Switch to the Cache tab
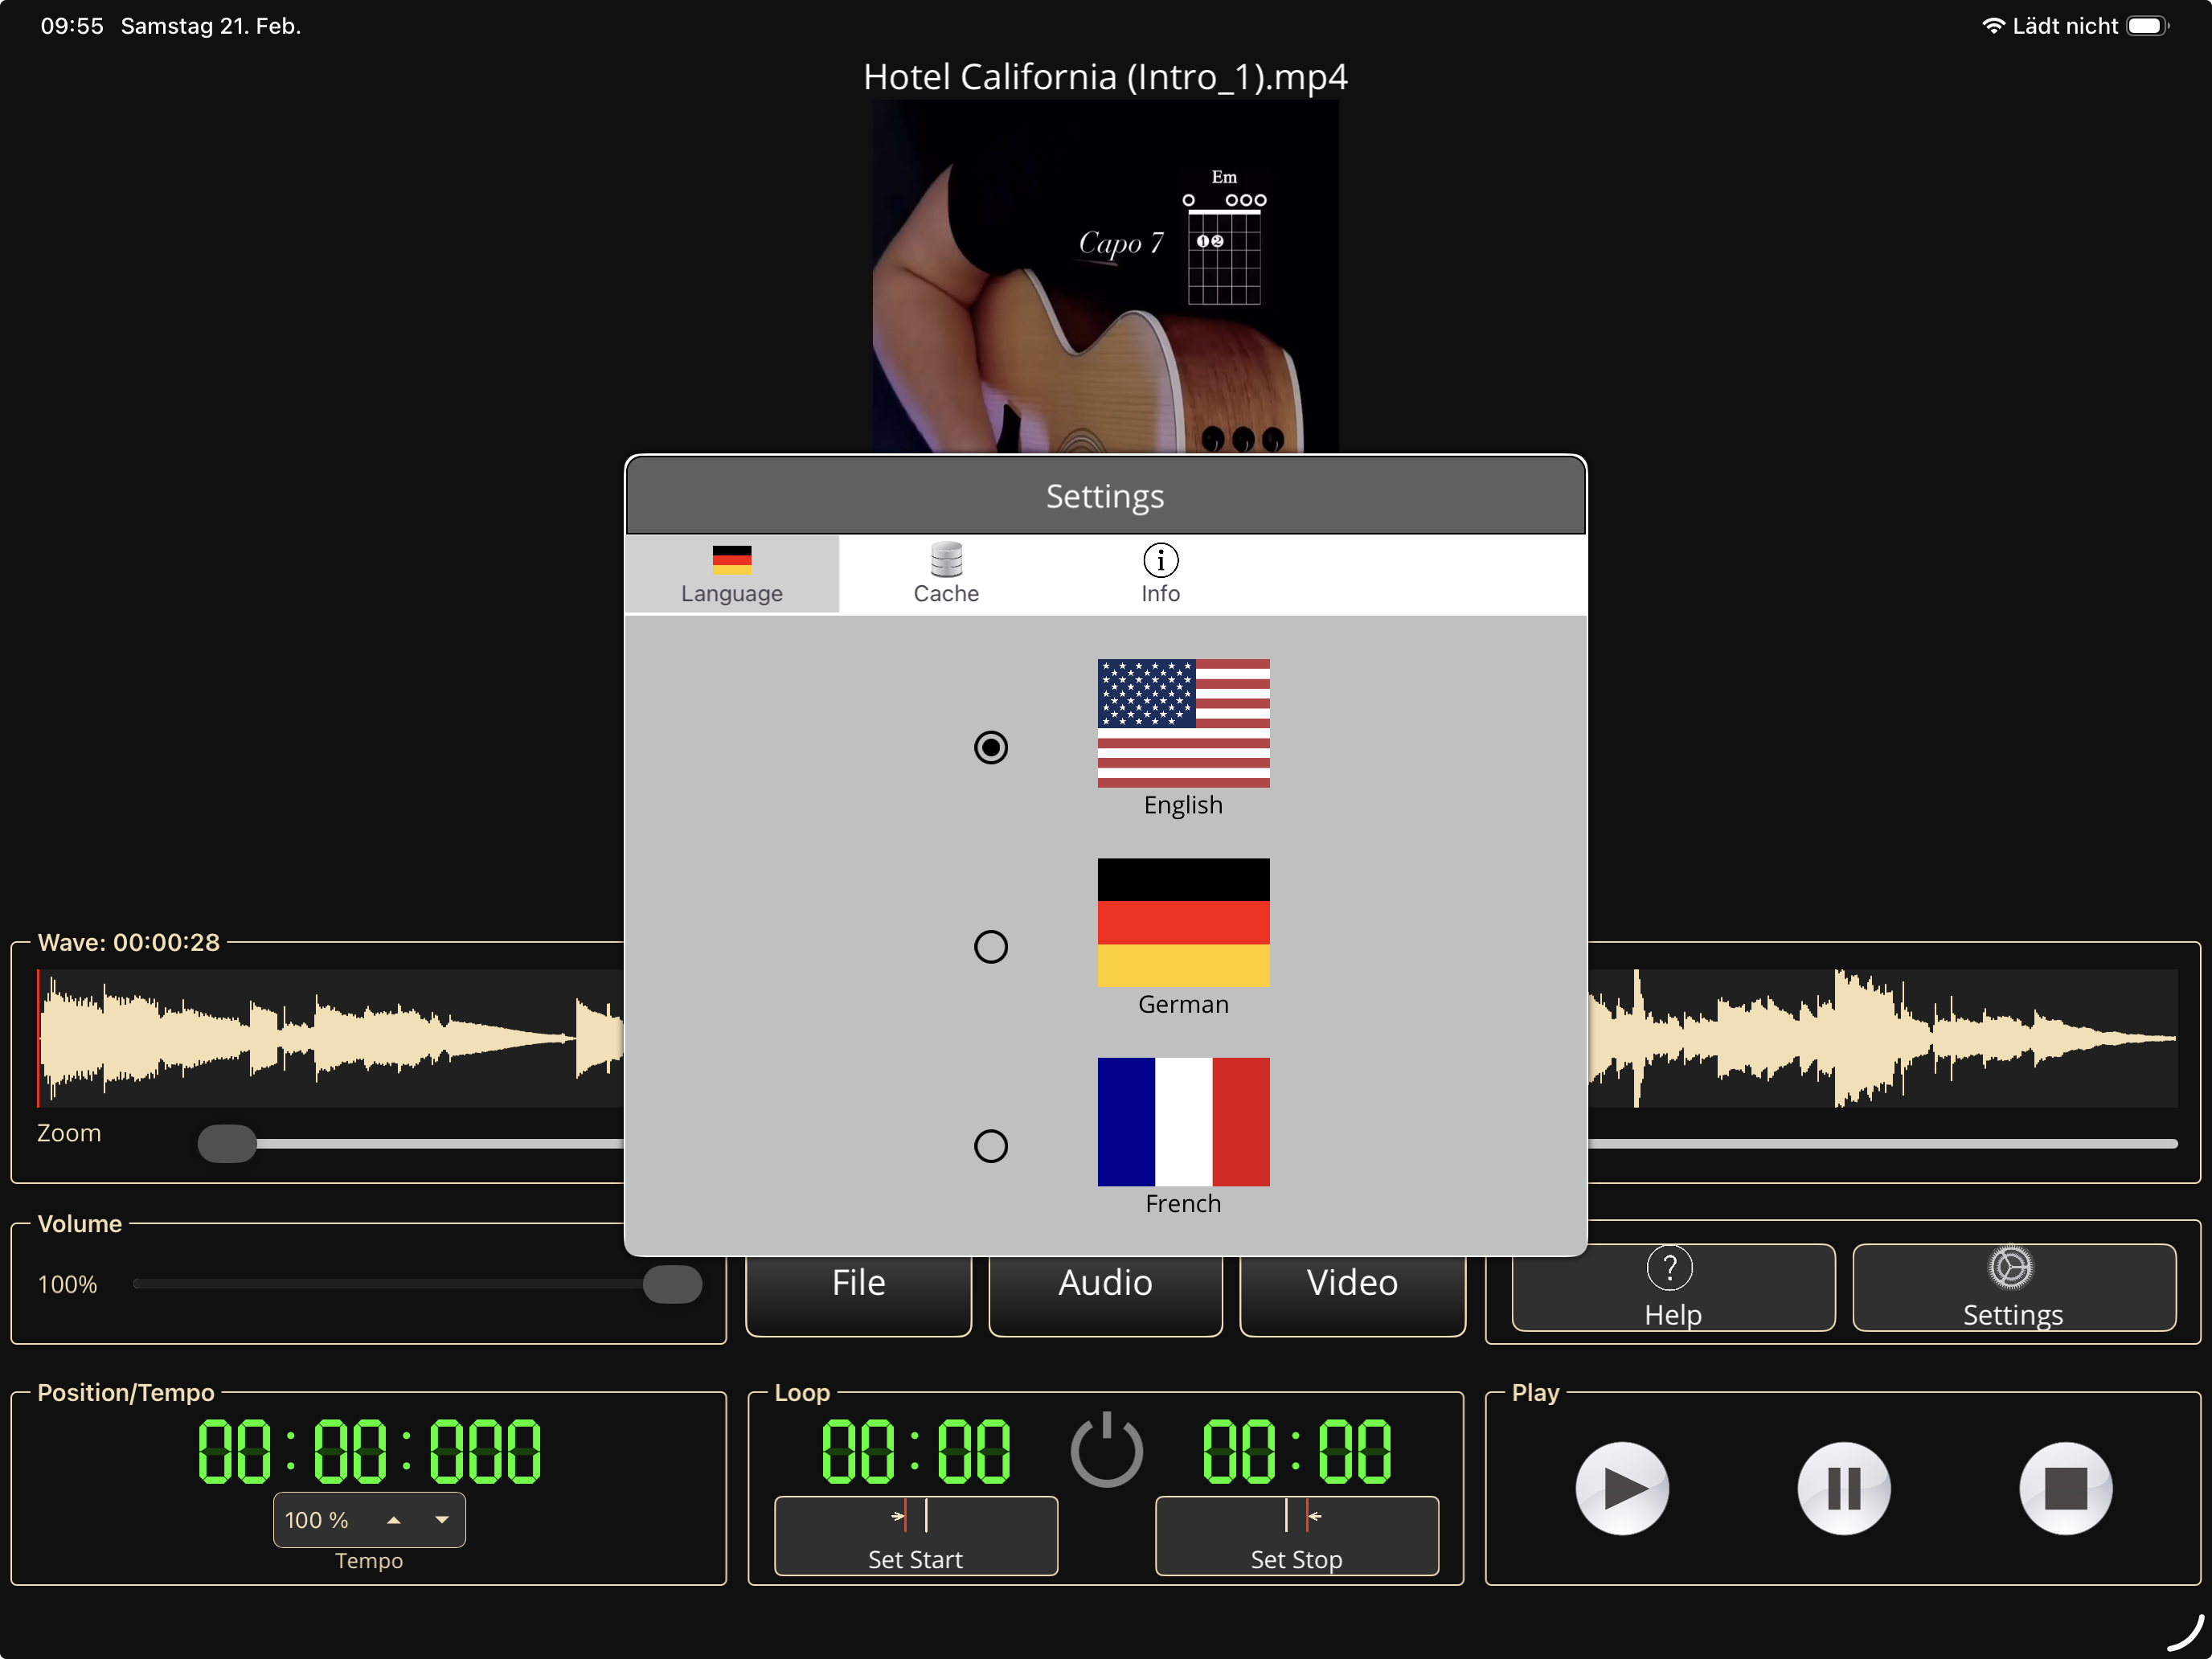 (945, 573)
